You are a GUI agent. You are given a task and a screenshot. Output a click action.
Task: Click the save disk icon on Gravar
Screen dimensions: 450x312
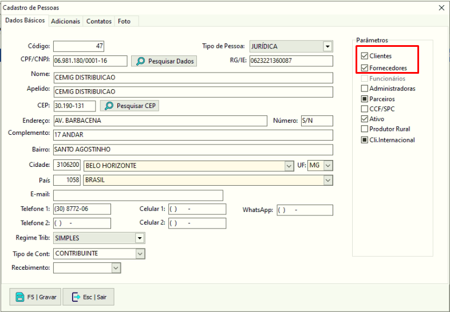[19, 297]
